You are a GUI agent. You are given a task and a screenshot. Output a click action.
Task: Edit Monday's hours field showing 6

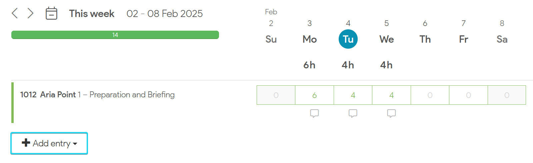click(314, 95)
